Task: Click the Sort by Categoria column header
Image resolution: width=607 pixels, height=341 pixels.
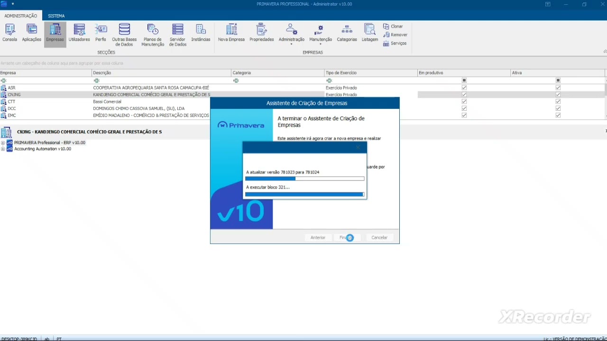Action: tap(278, 73)
